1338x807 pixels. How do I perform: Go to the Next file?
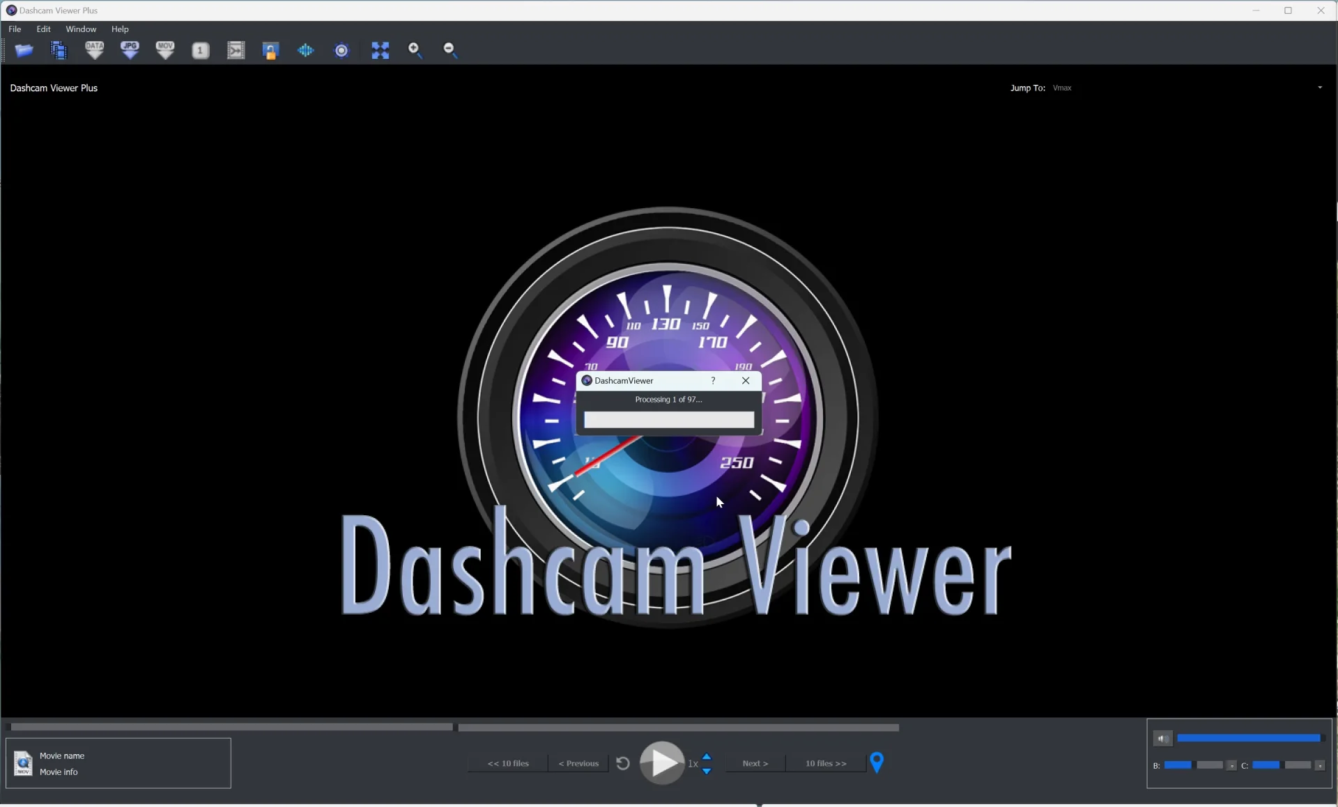pos(755,763)
